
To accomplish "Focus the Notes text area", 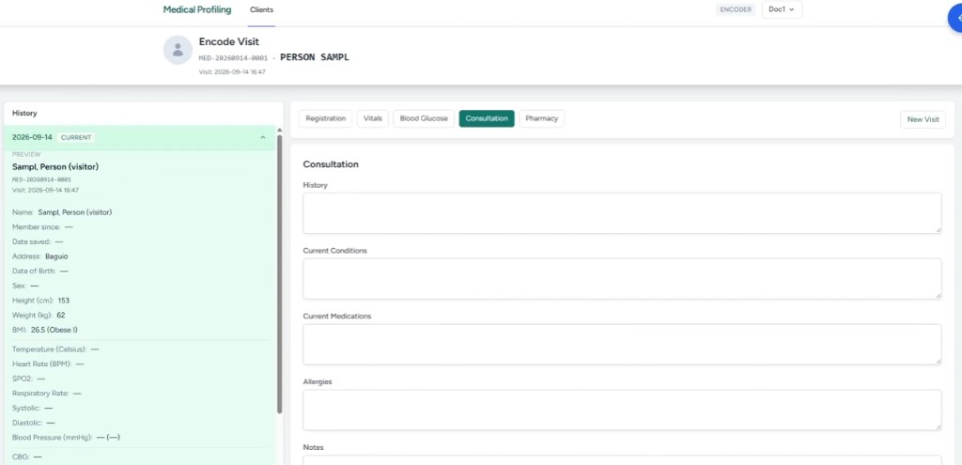I will click(x=622, y=460).
